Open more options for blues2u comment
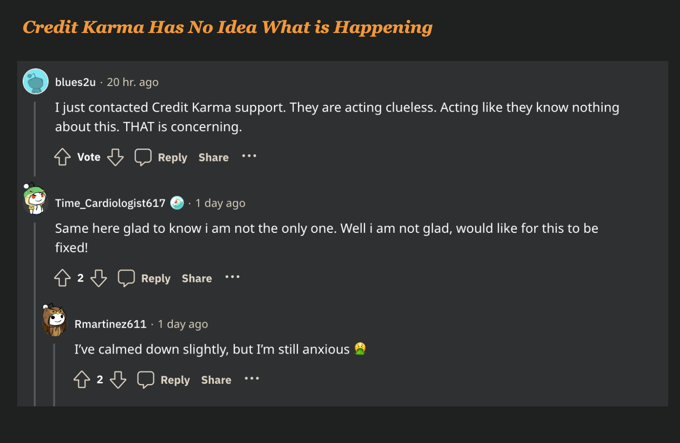This screenshot has height=443, width=680. (249, 156)
